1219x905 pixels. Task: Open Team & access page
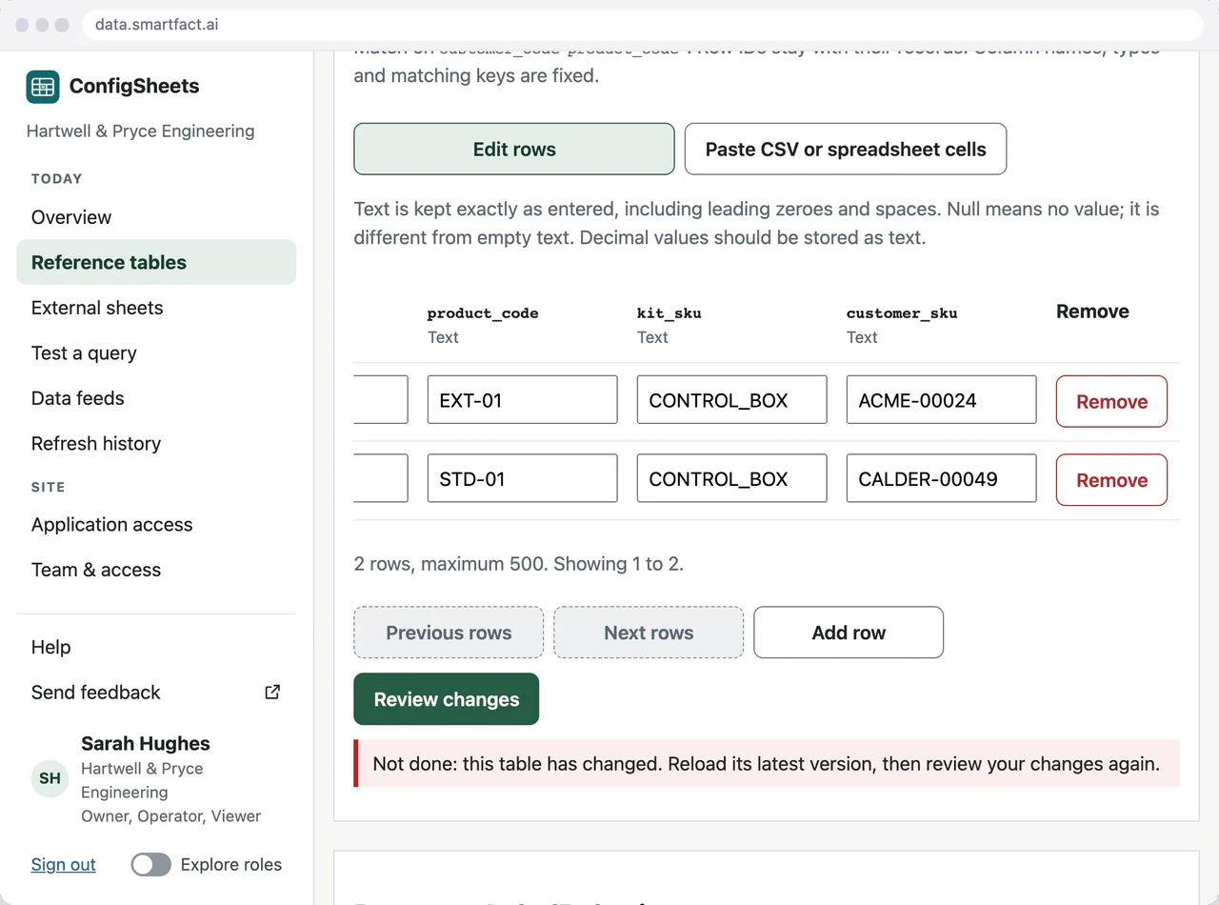[156, 570]
